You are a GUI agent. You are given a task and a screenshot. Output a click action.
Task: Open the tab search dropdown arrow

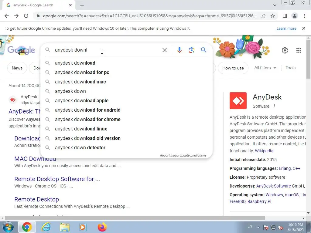point(275,5)
